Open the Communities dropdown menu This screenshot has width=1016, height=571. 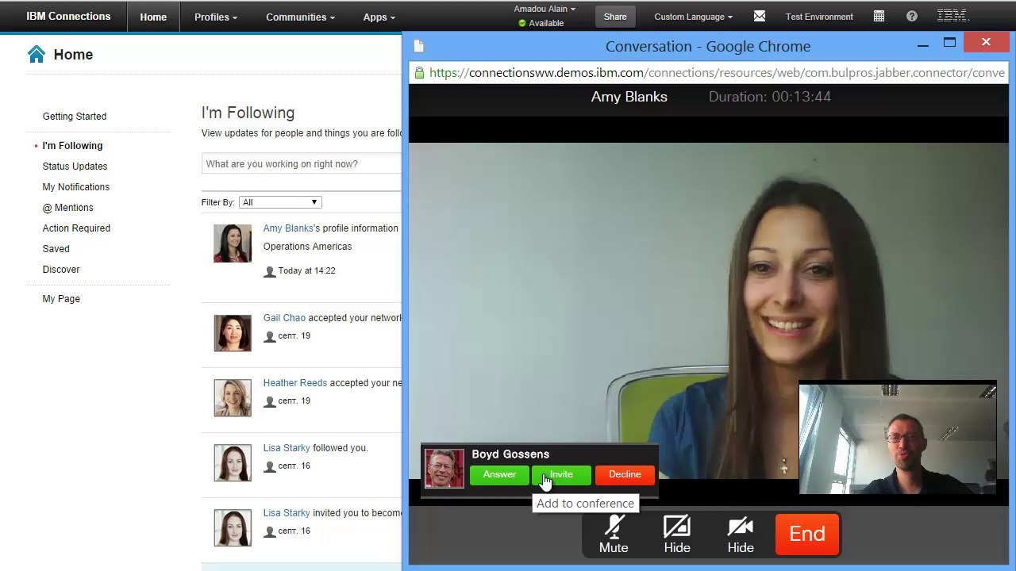tap(300, 17)
